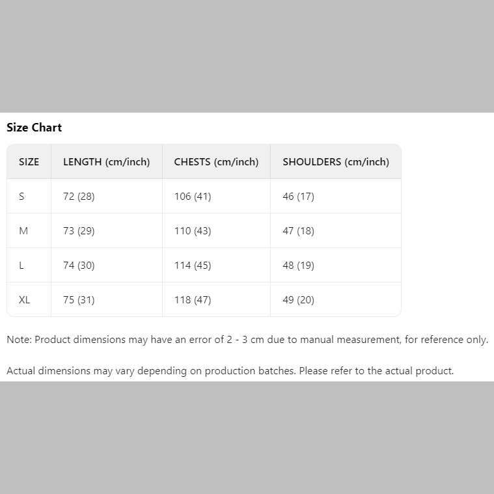Click the 72 (28) length cell
The width and height of the screenshot is (494, 494).
[79, 197]
